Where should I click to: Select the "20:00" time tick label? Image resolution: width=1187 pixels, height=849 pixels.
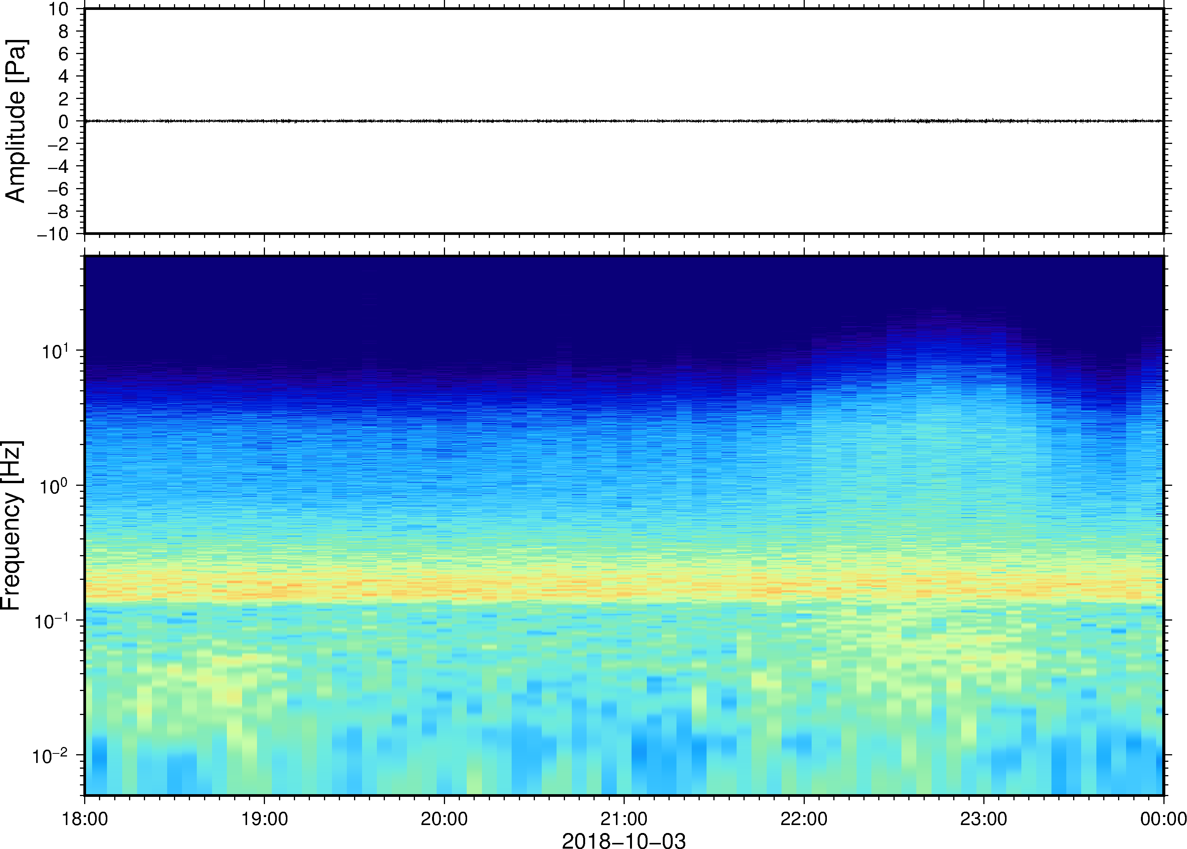(444, 819)
